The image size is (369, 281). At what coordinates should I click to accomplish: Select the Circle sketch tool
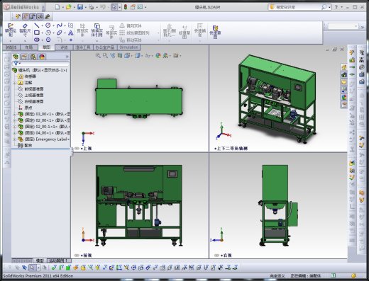click(48, 25)
